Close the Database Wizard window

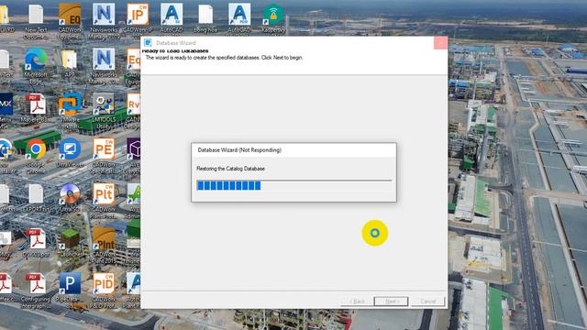click(x=440, y=43)
